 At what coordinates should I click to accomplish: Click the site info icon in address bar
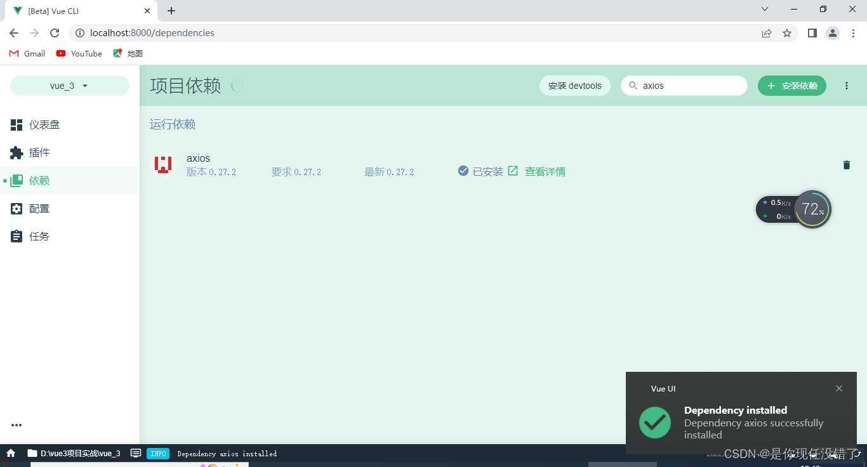[x=80, y=33]
